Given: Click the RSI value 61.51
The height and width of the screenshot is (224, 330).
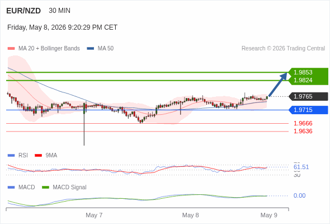Looking at the screenshot, I should [301, 167].
